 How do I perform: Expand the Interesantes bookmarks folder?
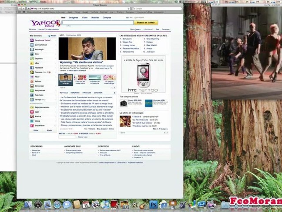click(x=160, y=12)
